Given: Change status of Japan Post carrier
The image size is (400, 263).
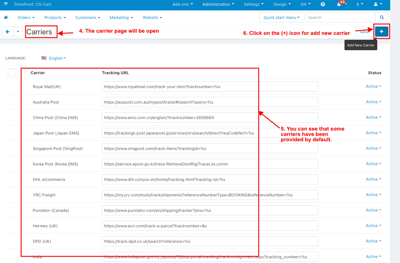Looking at the screenshot, I should click(374, 133).
